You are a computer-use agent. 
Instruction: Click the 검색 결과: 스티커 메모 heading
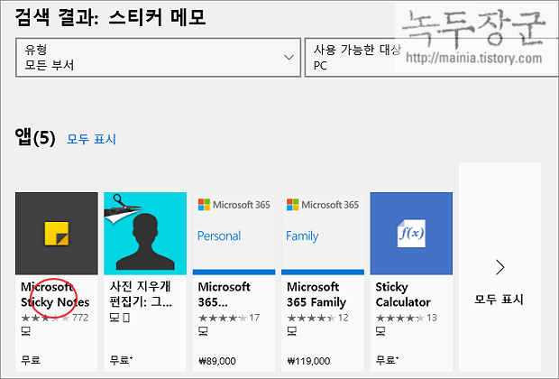point(110,17)
